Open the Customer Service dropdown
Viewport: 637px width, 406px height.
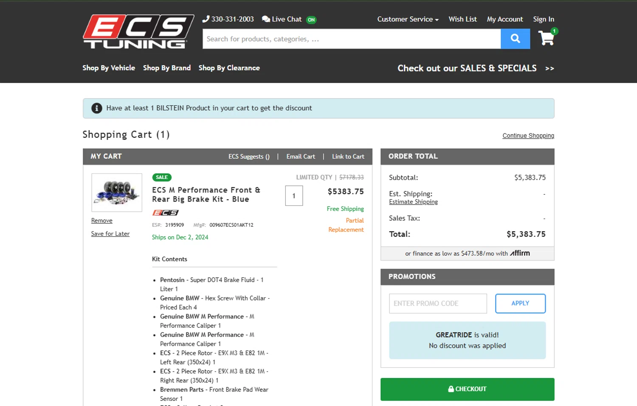coord(408,19)
